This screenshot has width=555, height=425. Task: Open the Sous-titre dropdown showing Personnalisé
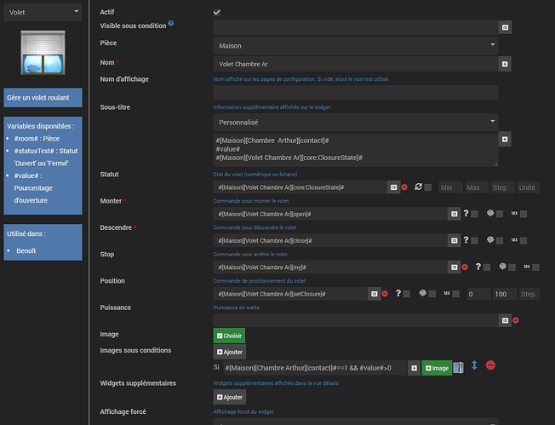click(x=356, y=122)
